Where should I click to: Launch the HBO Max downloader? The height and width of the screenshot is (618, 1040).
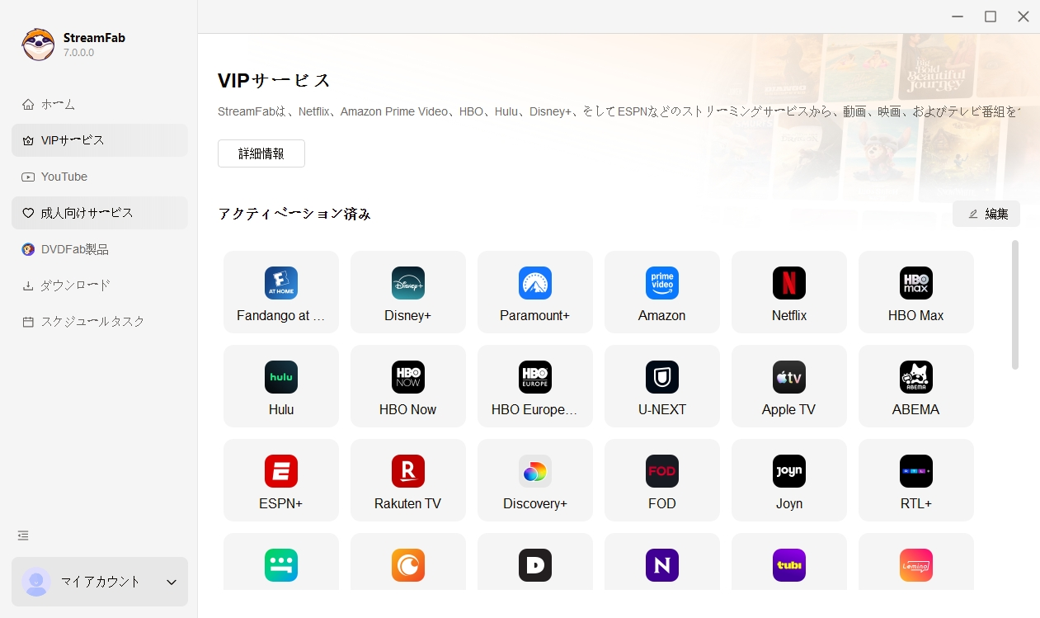916,292
